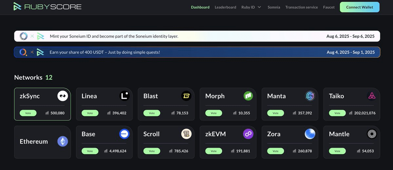Vote for Zora
The height and width of the screenshot is (170, 393).
[x=275, y=151]
